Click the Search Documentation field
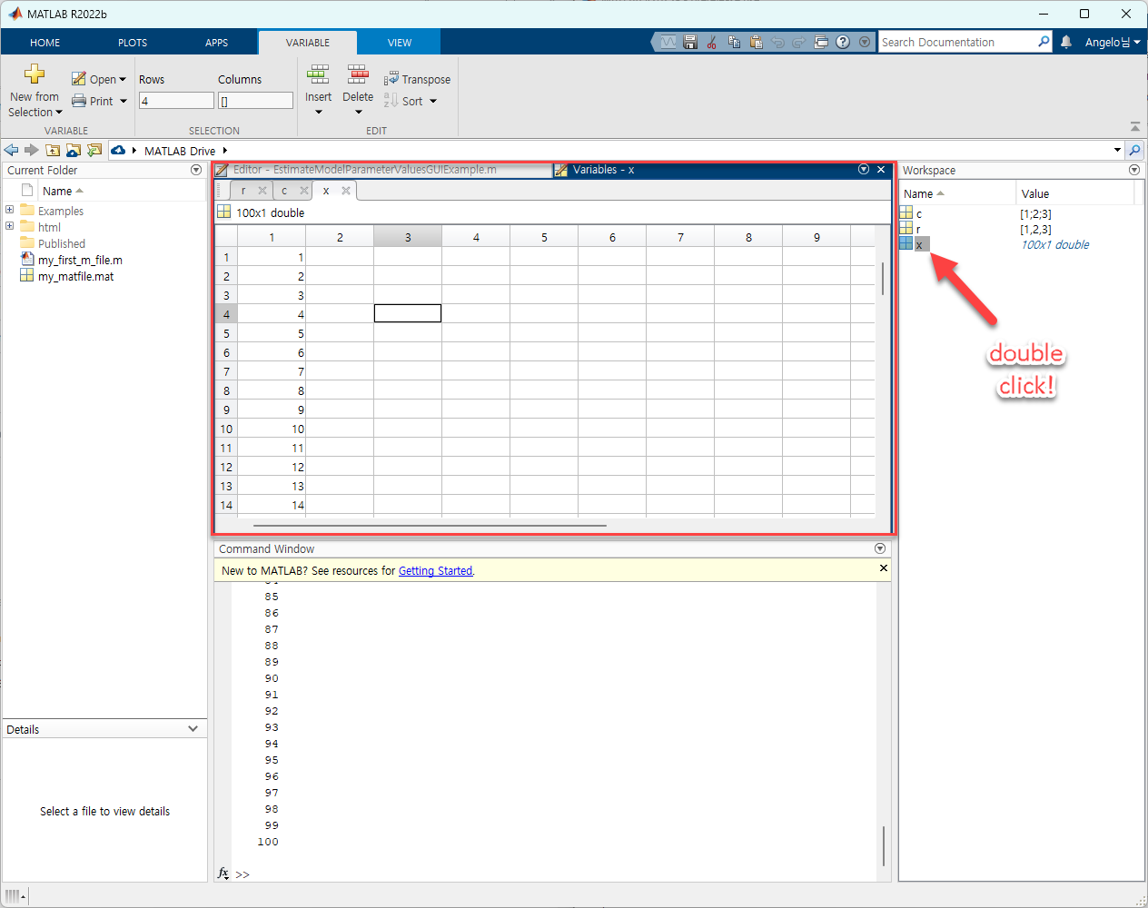Image resolution: width=1148 pixels, height=908 pixels. coord(957,42)
